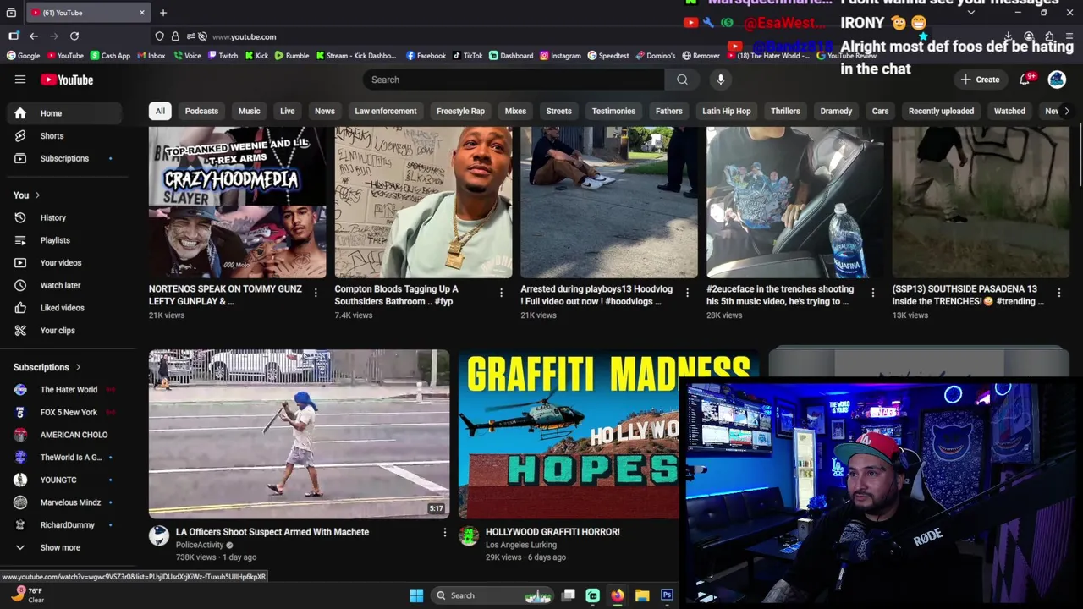
Task: Open Your clips in the sidebar
Action: point(66,331)
